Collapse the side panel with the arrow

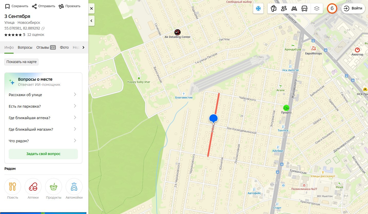point(91,21)
